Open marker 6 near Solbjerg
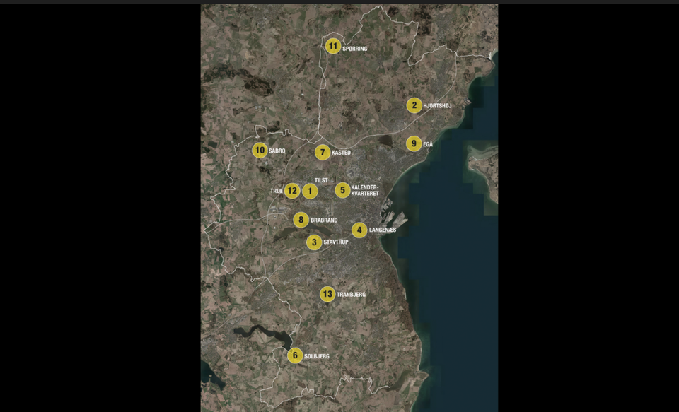 pyautogui.click(x=295, y=355)
